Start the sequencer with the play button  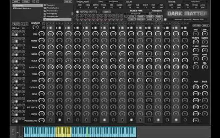click(x=14, y=24)
